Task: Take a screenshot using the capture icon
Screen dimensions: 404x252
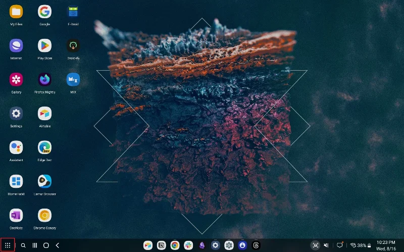Action: click(x=315, y=245)
